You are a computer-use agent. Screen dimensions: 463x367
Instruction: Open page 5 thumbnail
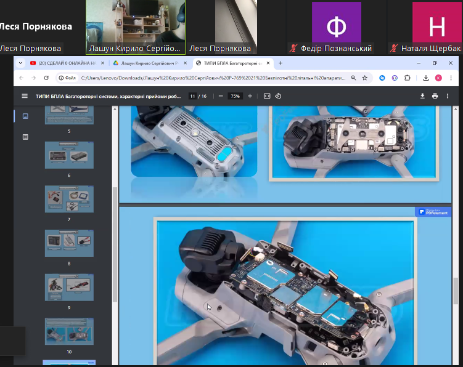pos(69,115)
